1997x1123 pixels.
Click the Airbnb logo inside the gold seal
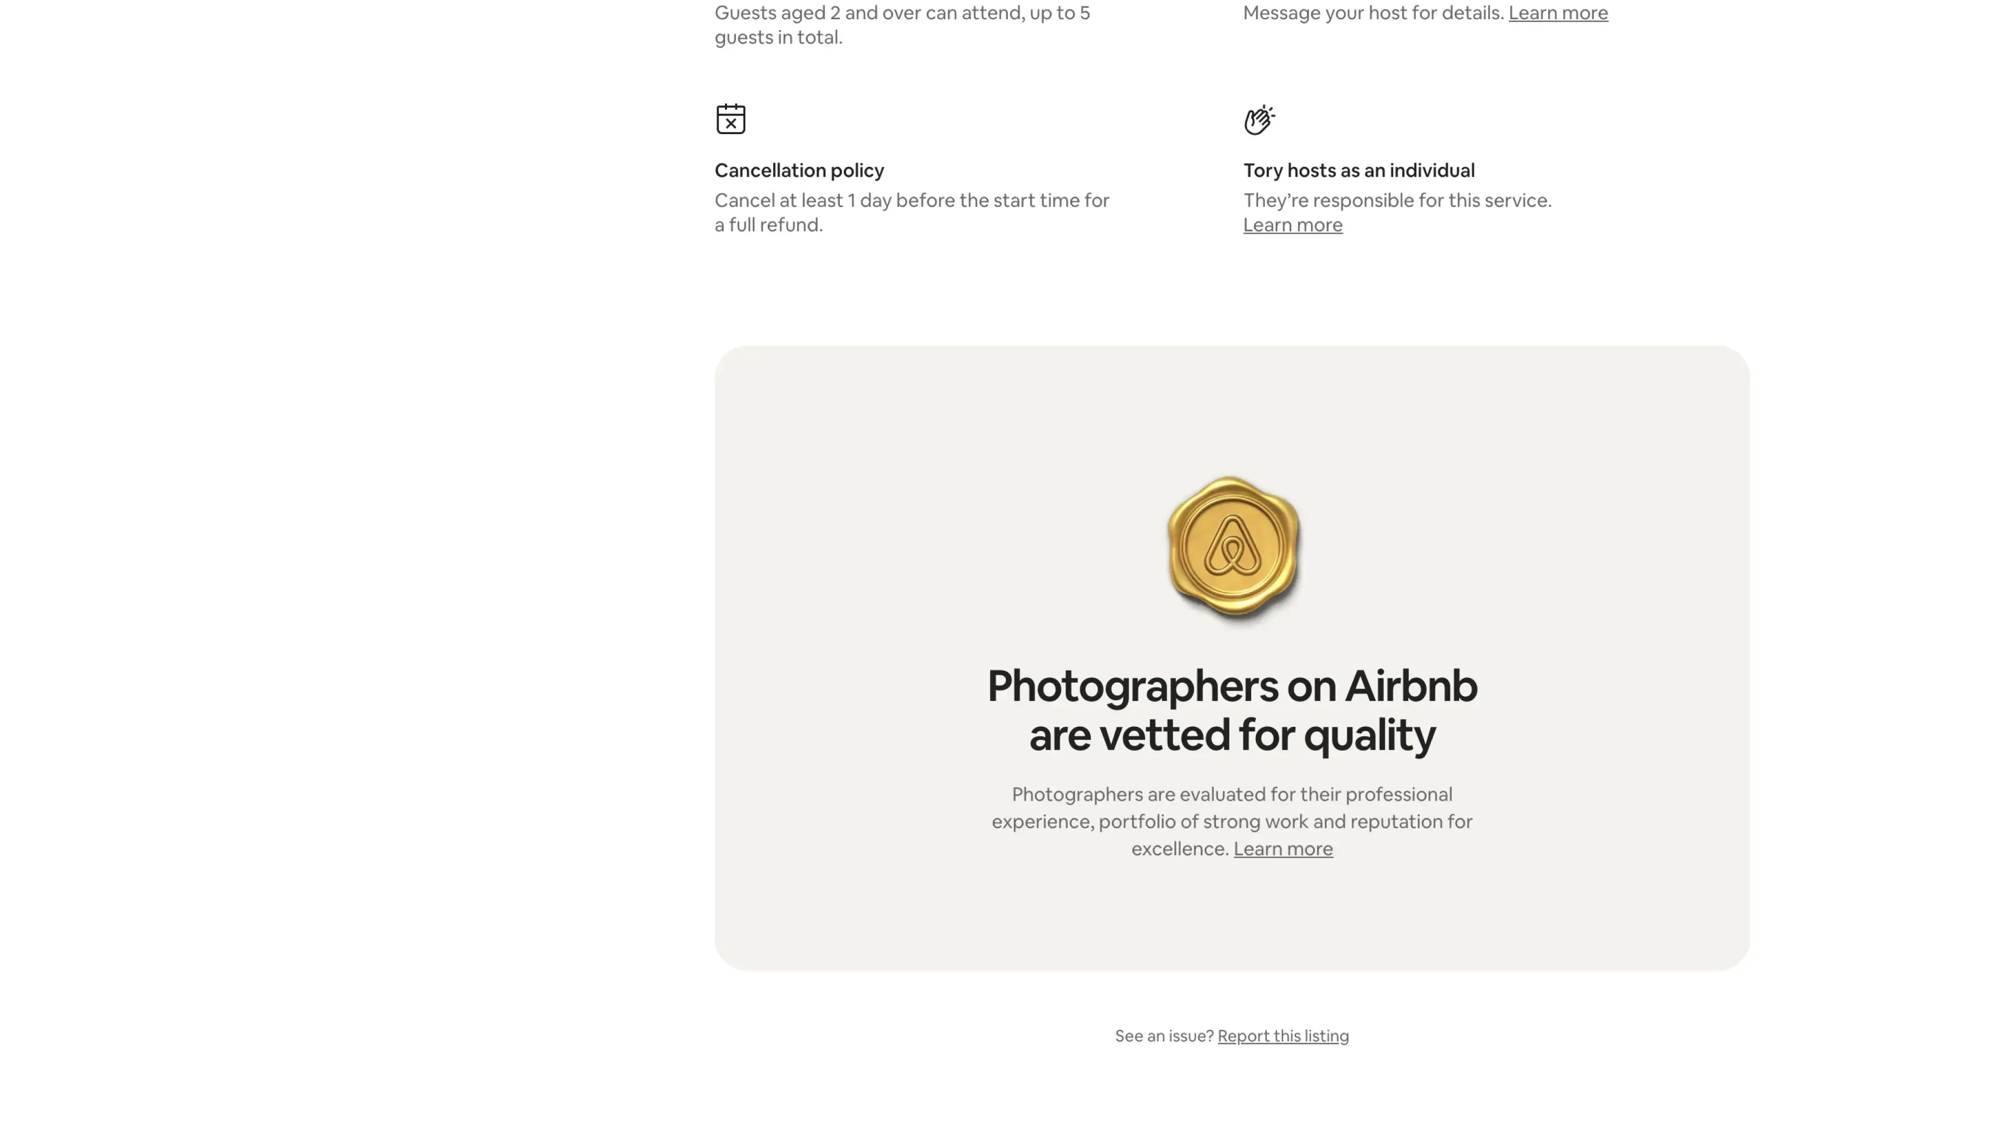[1233, 545]
